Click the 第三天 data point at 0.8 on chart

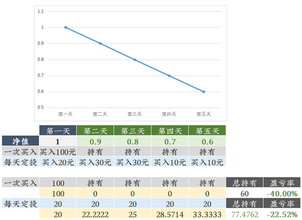click(x=135, y=60)
